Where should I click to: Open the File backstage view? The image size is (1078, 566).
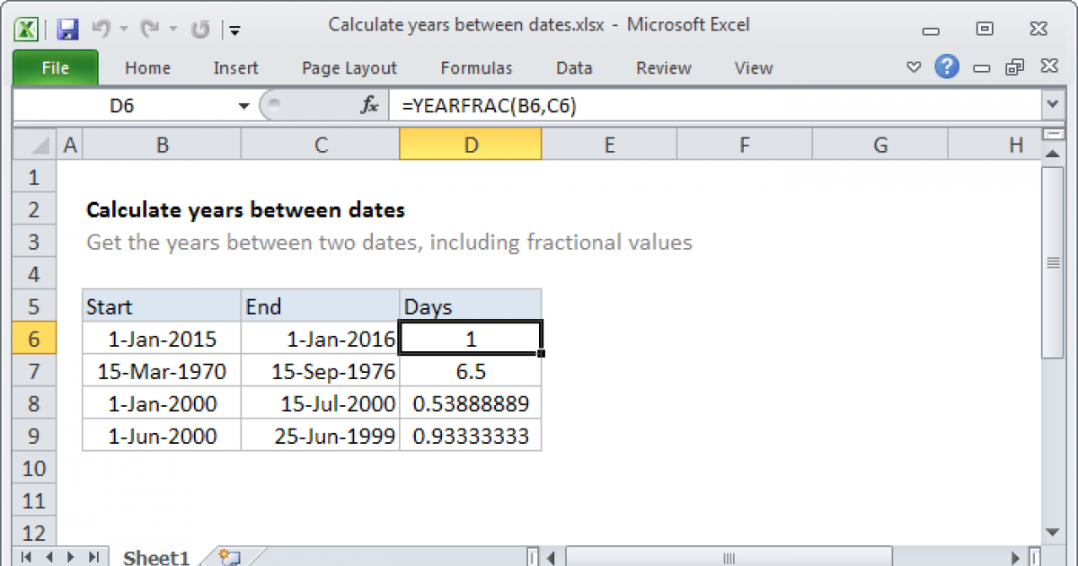[x=55, y=67]
